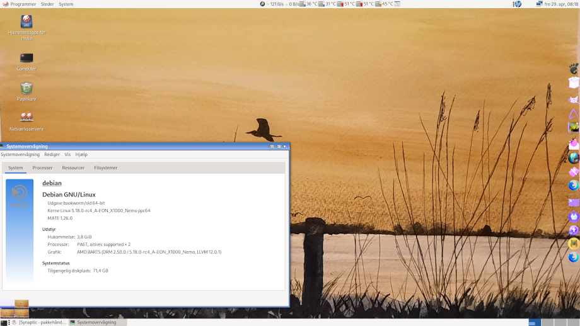
Task: Open Netværksservere desktop icon
Action: click(26, 118)
